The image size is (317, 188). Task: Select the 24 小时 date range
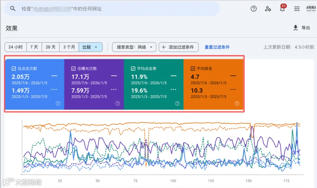15,47
